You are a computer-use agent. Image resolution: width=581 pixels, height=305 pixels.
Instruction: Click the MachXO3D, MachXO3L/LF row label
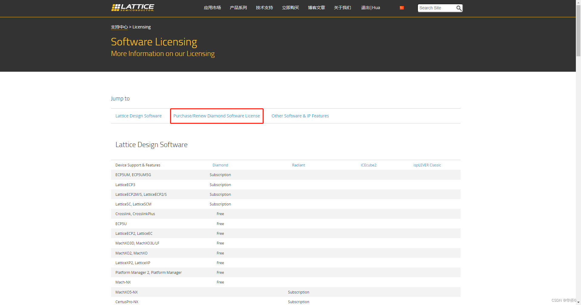tap(137, 243)
